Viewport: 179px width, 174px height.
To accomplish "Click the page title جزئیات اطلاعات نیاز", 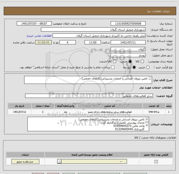I will tap(158, 11).
